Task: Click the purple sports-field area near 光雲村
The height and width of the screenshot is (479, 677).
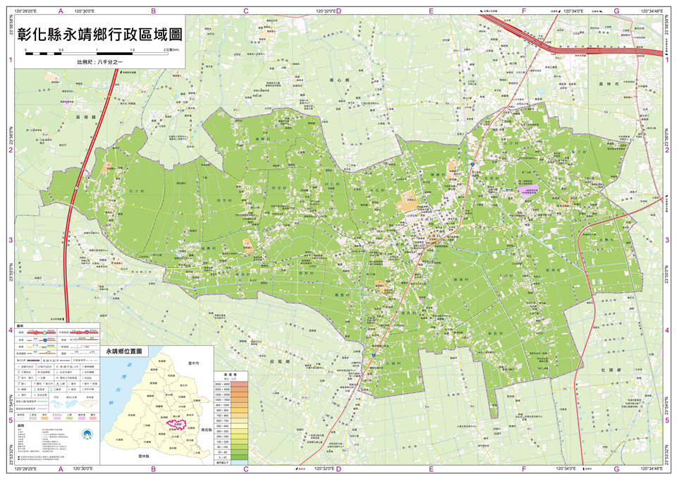Action: [528, 190]
